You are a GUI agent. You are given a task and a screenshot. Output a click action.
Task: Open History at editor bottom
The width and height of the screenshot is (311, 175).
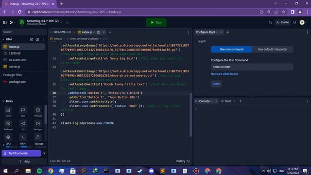pos(183,161)
